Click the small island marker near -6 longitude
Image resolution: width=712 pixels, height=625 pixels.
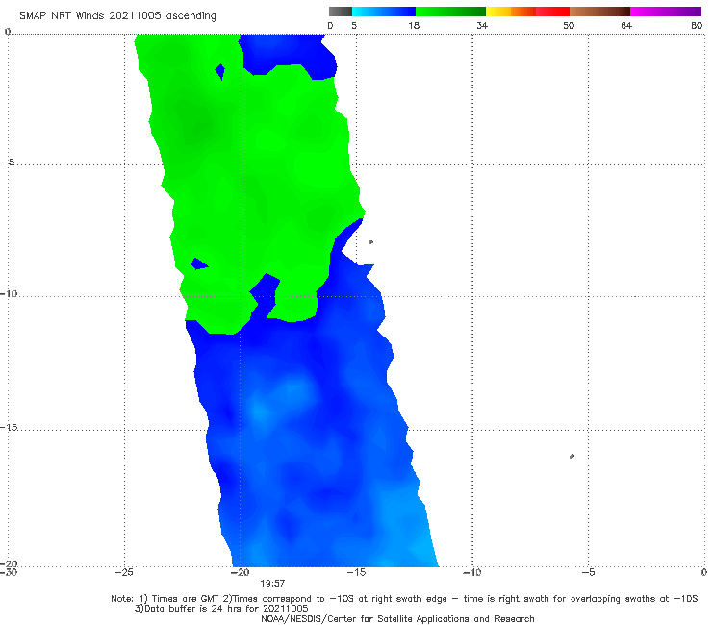572,456
